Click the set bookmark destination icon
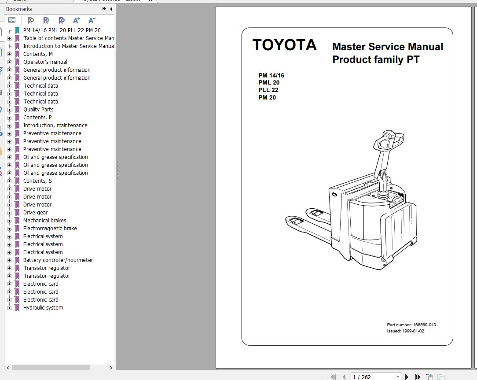Viewport: 477px width, 380px height. (62, 20)
